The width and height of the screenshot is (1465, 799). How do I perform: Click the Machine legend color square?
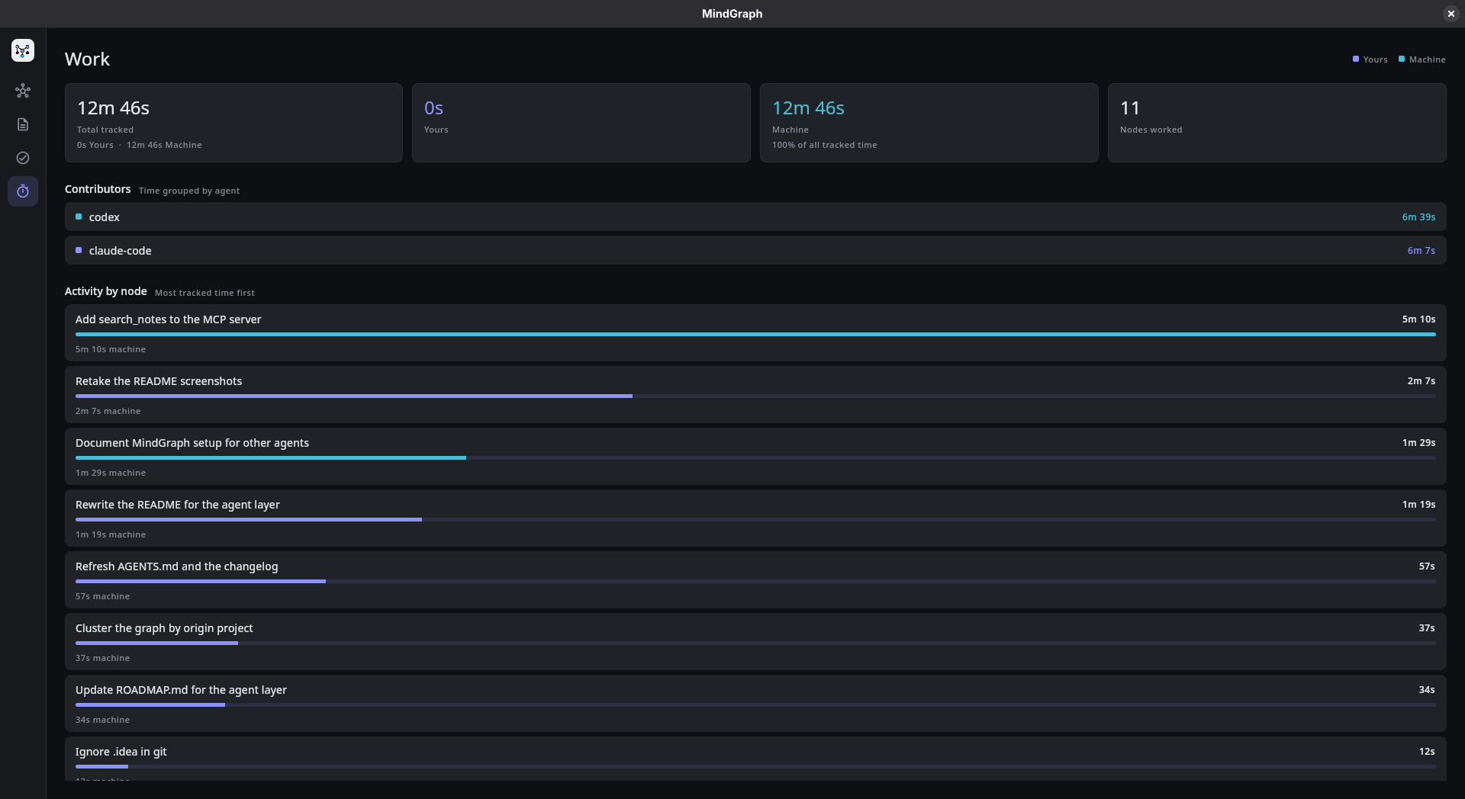[1402, 59]
